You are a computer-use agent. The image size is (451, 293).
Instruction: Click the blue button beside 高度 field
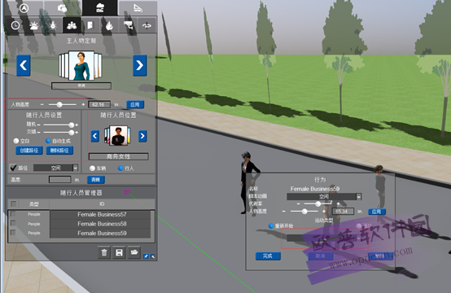point(96,180)
